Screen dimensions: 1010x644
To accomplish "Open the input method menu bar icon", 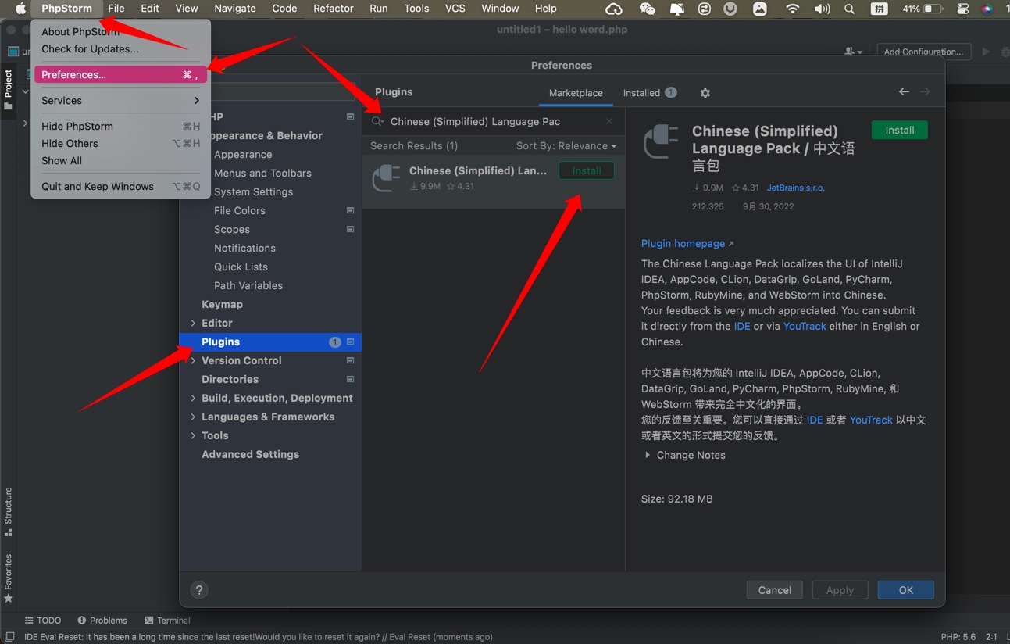I will point(880,9).
